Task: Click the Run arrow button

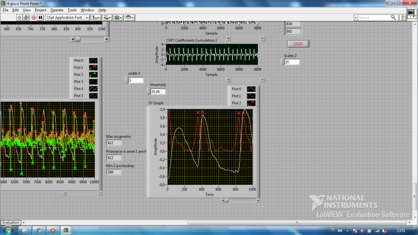Action: [x=19, y=18]
